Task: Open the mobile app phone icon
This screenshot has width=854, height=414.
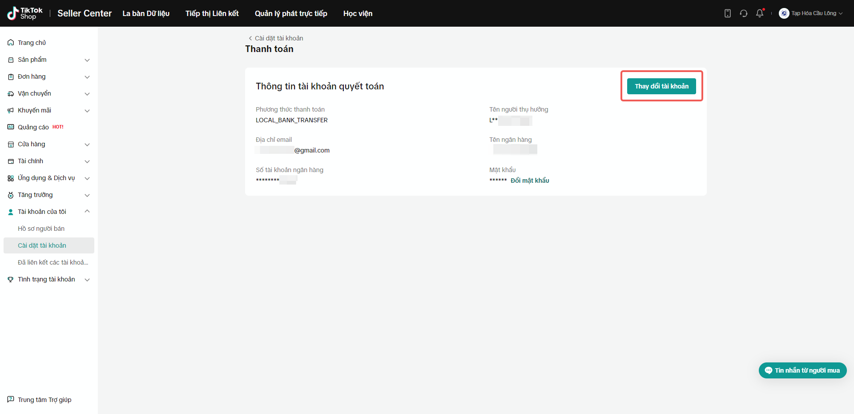Action: [x=728, y=13]
